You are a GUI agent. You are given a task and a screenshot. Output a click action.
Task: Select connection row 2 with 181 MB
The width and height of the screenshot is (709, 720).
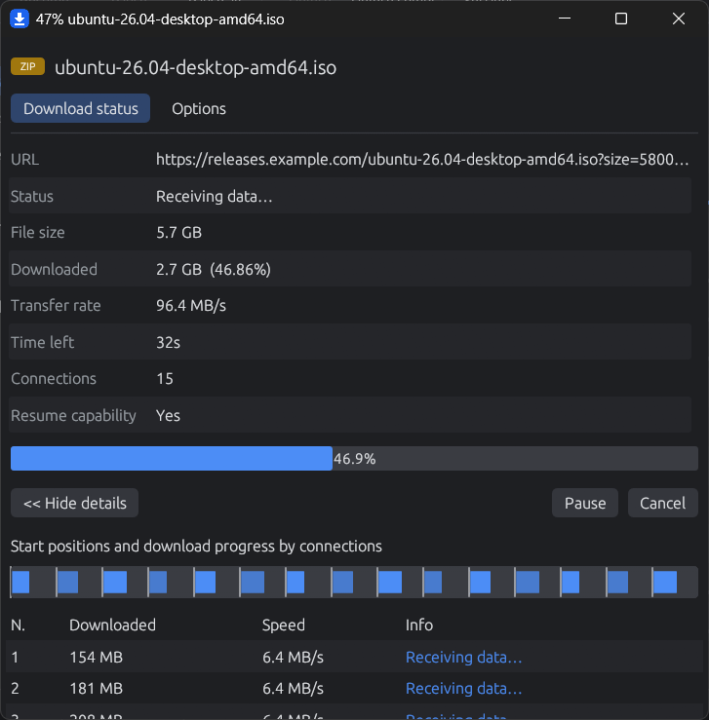click(x=354, y=688)
